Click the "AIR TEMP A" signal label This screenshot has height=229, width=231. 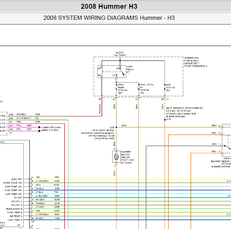[16, 216]
